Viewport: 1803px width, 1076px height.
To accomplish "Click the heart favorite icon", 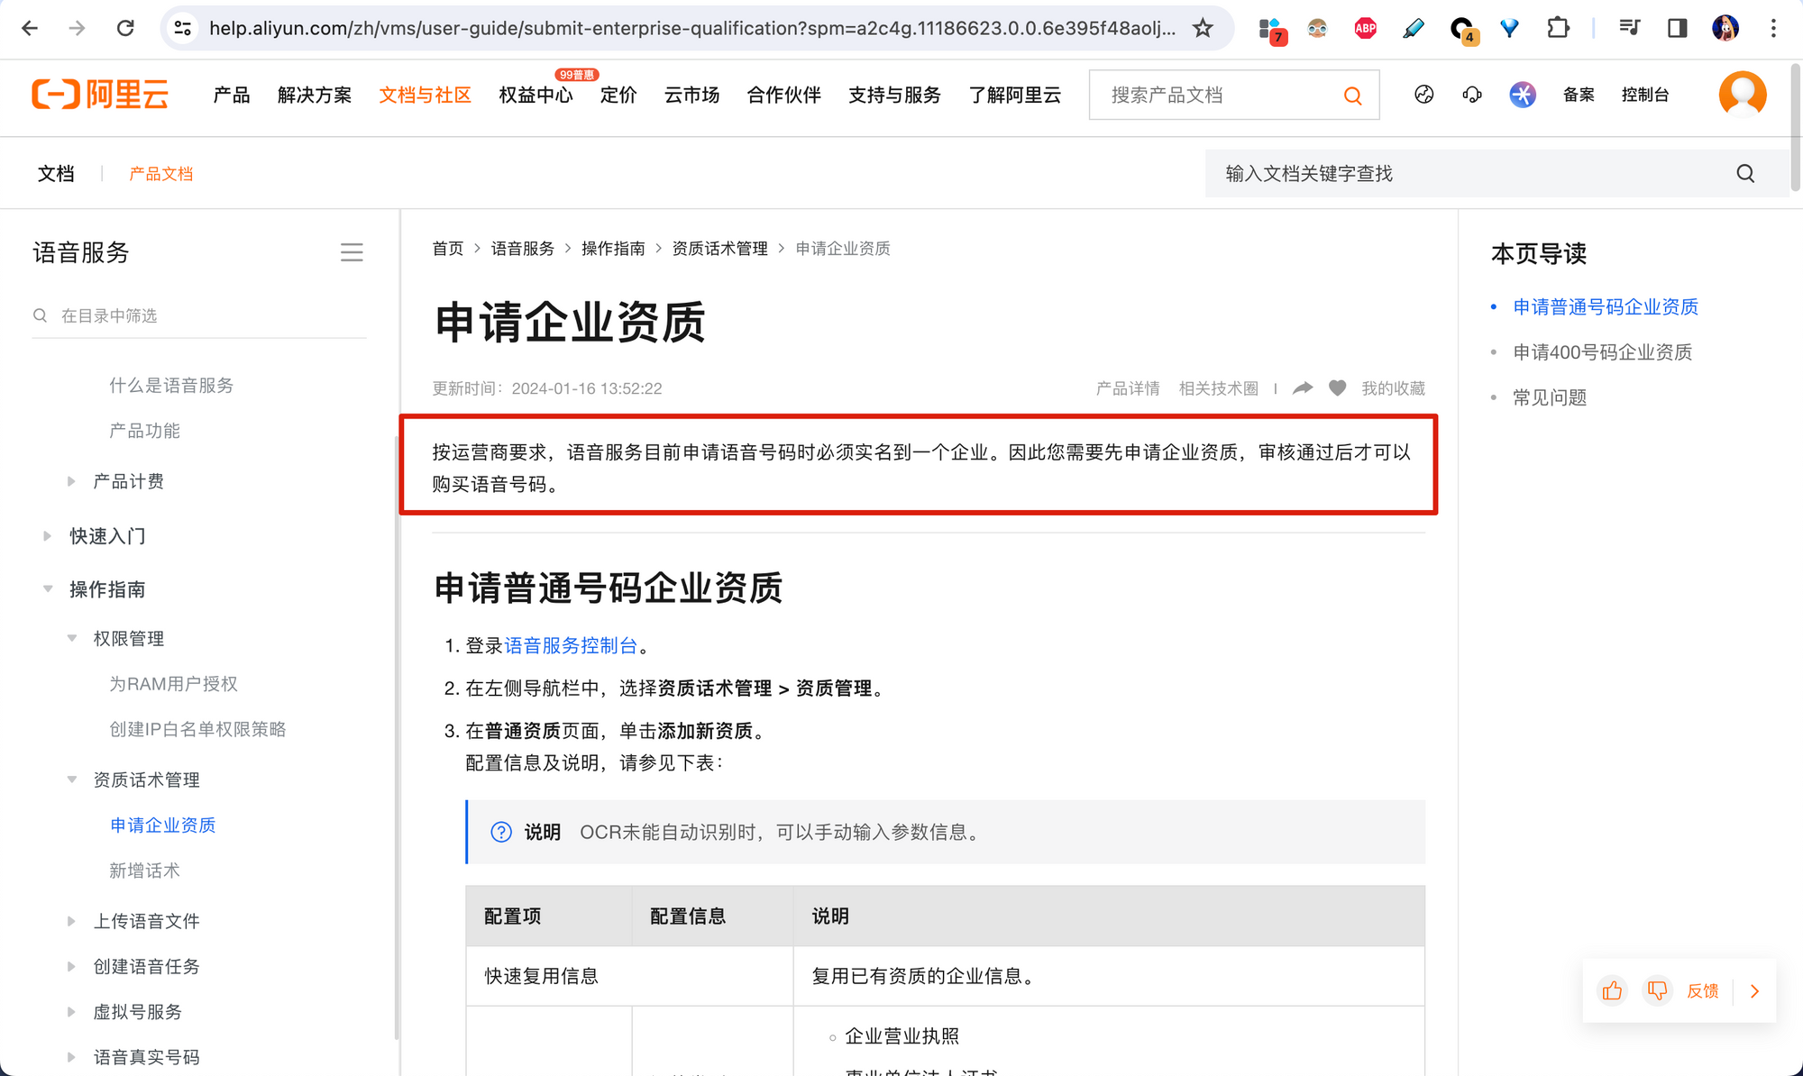I will point(1337,388).
